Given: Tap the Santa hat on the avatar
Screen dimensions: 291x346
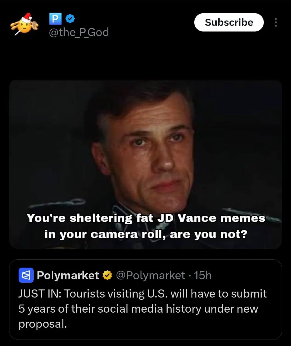Looking at the screenshot, I should pyautogui.click(x=27, y=18).
